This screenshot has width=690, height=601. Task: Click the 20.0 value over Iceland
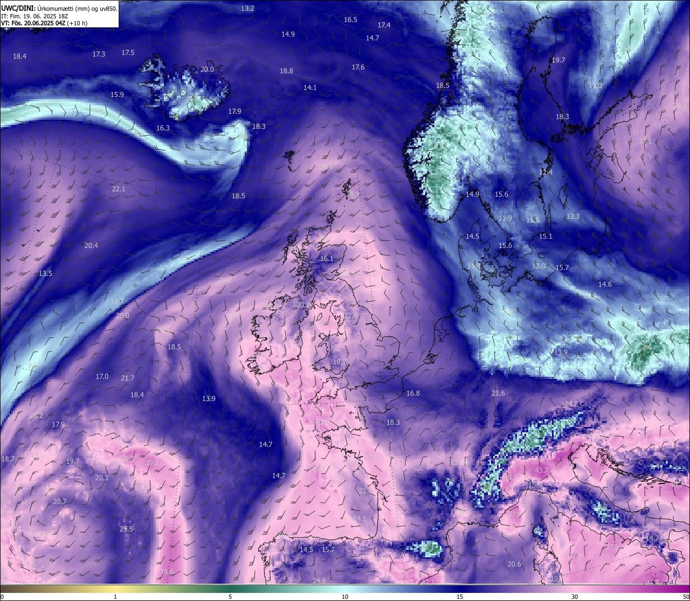pyautogui.click(x=207, y=70)
